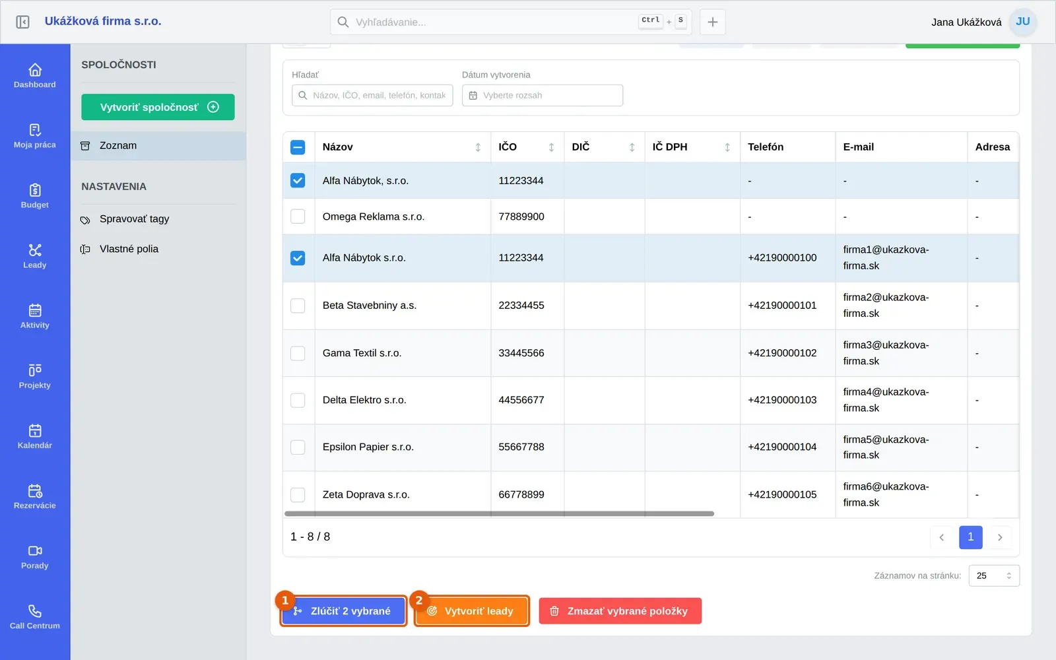Check Omega Reklama s.r.o. row checkbox
Viewport: 1056px width, 660px height.
pos(298,216)
